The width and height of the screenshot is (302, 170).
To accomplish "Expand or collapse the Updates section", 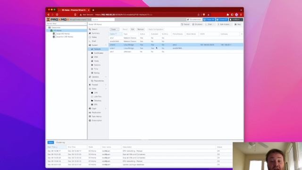I will pyautogui.click(x=106, y=77).
